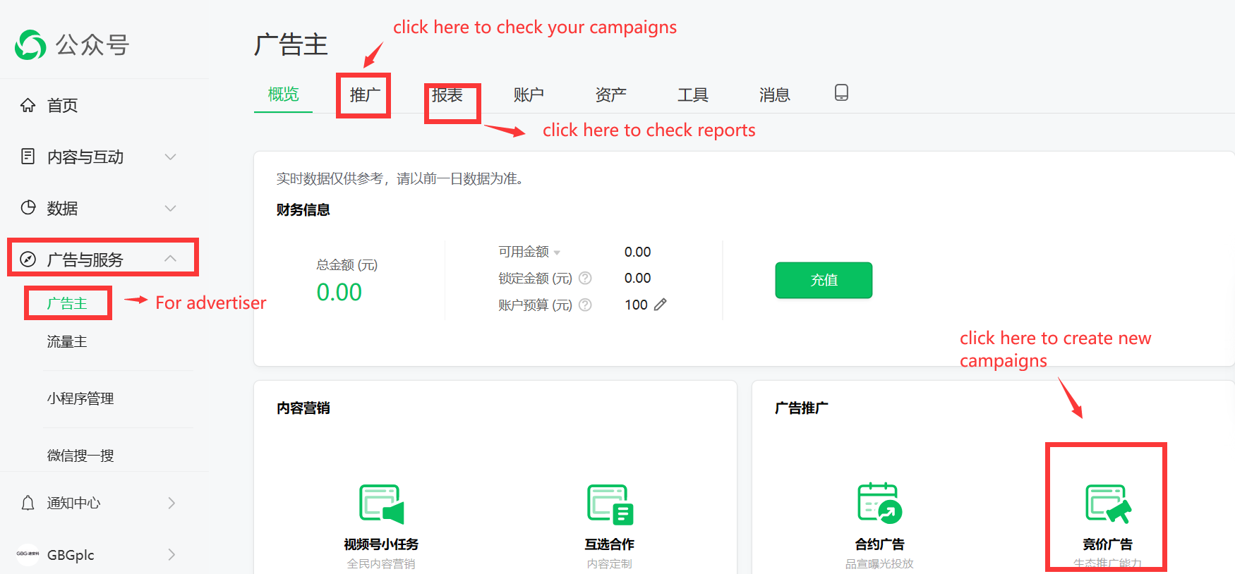Click the 竞价广告 label
Viewport: 1235px width, 574px height.
pos(1108,544)
